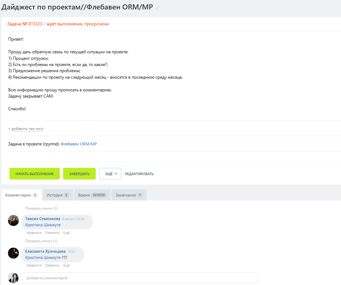Add a checklist via добавить чек-лист

[28, 129]
